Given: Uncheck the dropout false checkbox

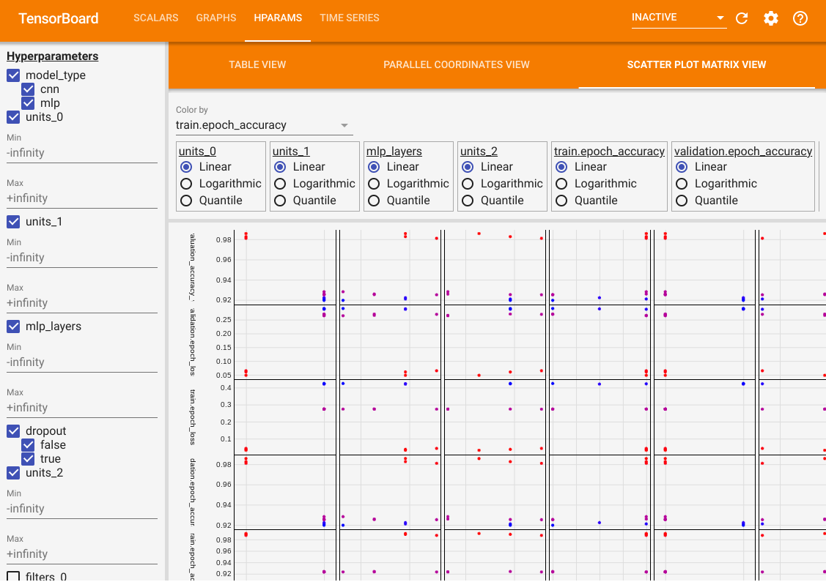Looking at the screenshot, I should [x=28, y=445].
